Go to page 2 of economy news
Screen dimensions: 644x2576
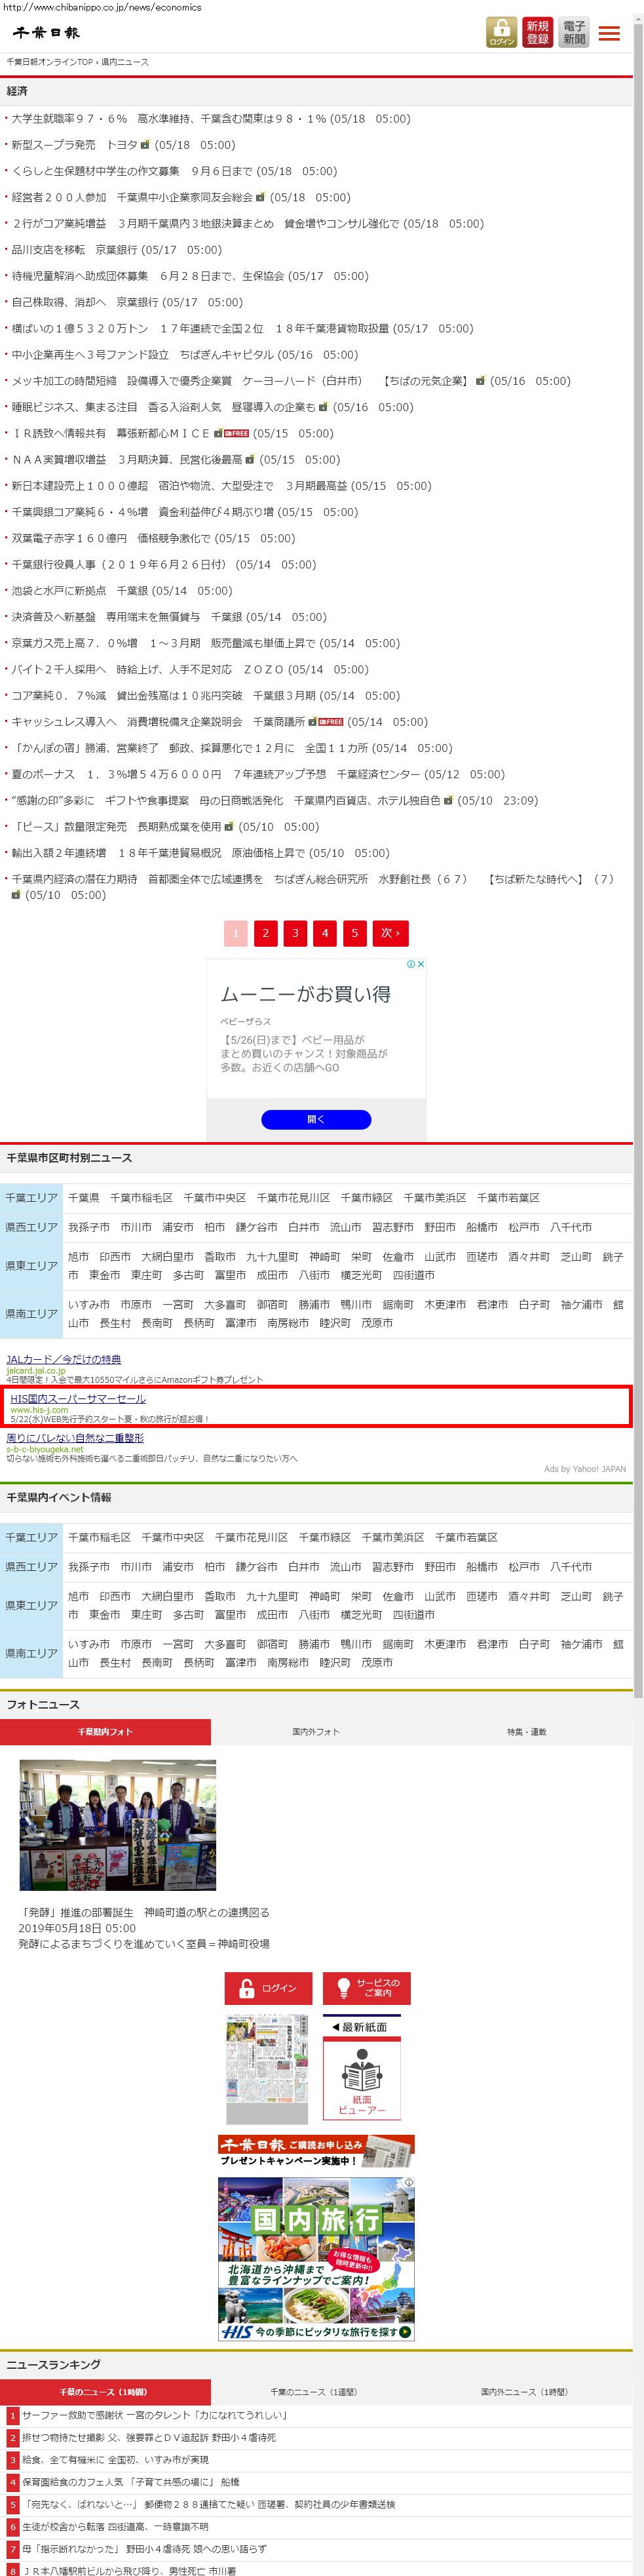265,933
